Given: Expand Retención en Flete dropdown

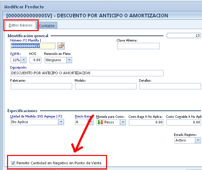Looking at the screenshot, I should (x=69, y=60).
